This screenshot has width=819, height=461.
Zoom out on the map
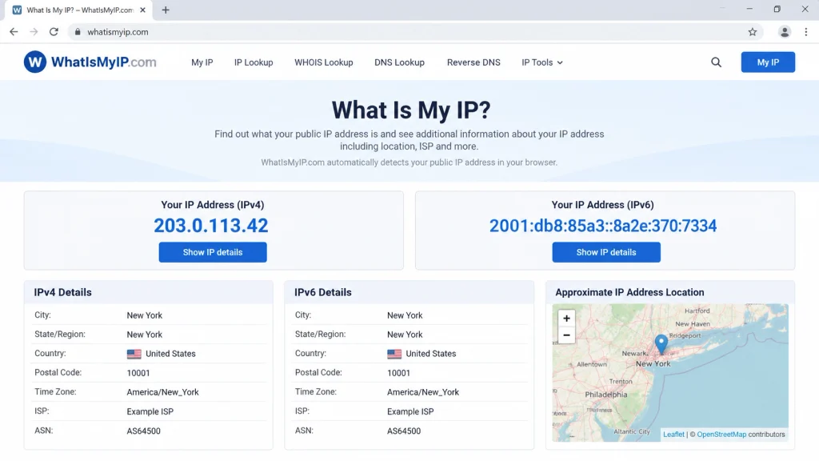click(566, 335)
